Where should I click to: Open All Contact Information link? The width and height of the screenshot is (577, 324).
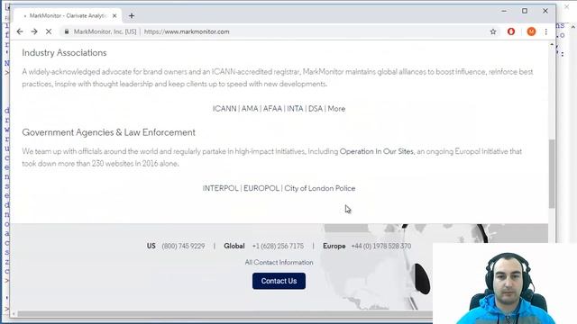coord(279,262)
